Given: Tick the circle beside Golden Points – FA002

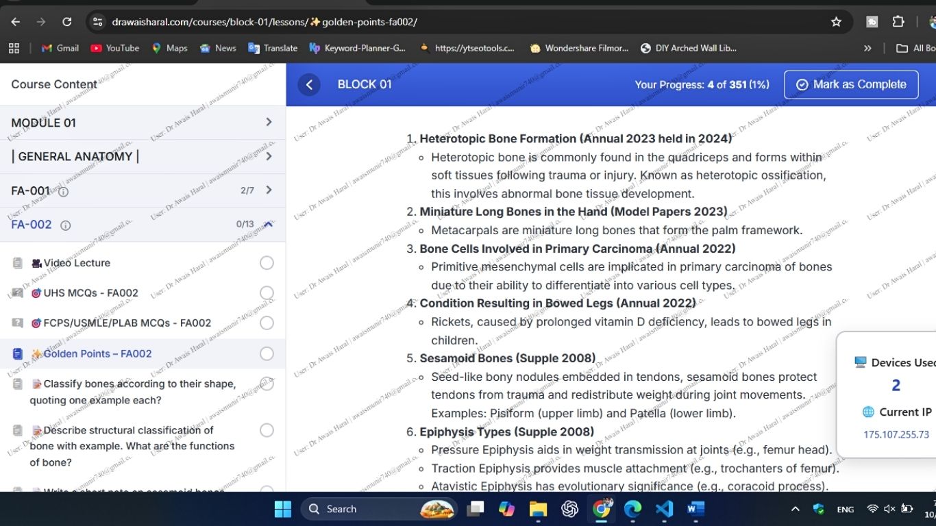Looking at the screenshot, I should (267, 353).
